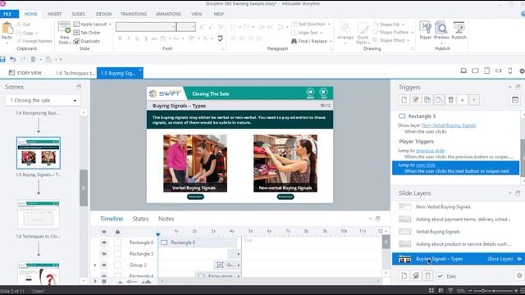The height and width of the screenshot is (295, 525).
Task: Switch to the States tab
Action: click(140, 219)
